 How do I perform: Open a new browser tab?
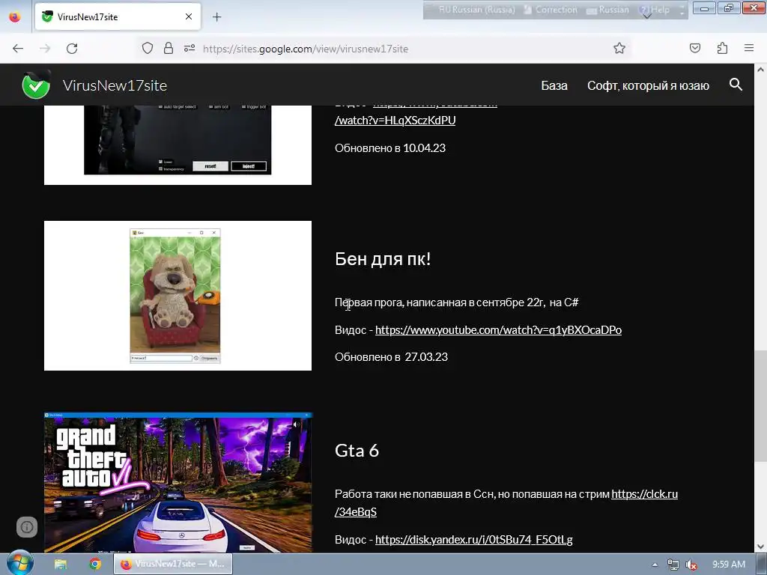coord(216,17)
